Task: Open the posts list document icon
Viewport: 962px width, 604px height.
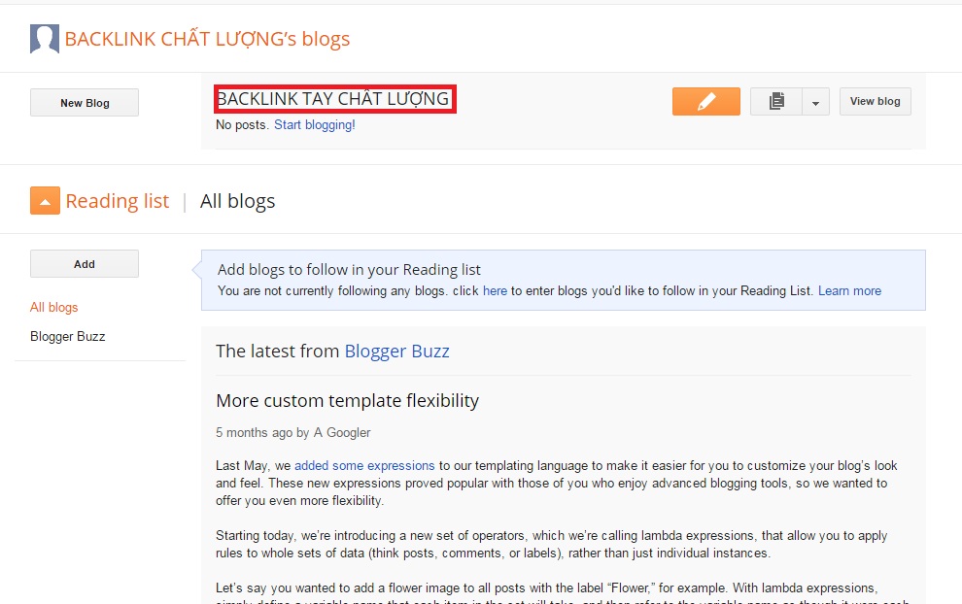Action: pyautogui.click(x=776, y=101)
